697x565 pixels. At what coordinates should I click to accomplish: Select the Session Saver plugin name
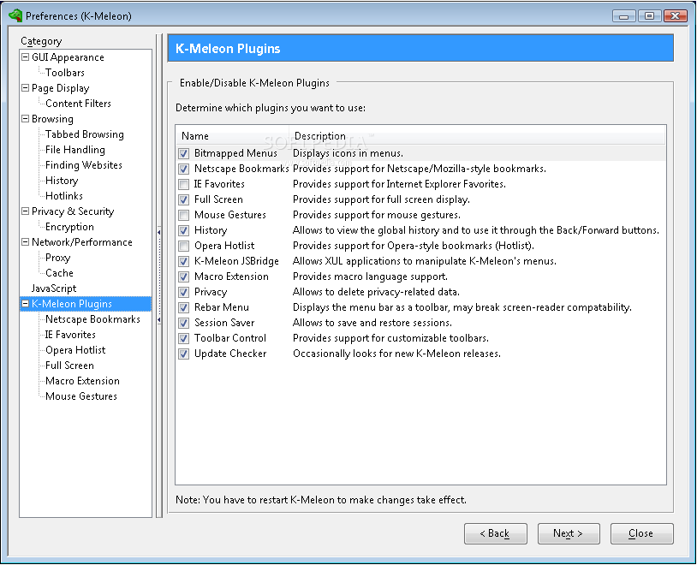click(x=224, y=324)
